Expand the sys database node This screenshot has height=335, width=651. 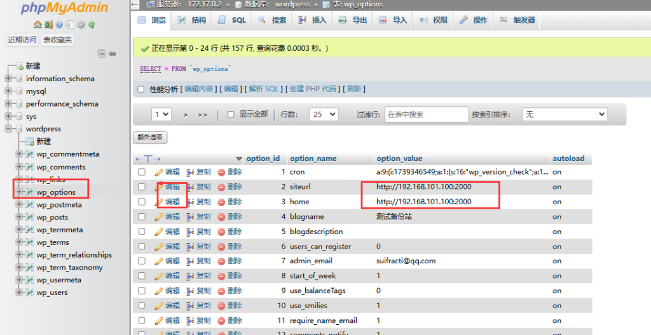(8, 117)
